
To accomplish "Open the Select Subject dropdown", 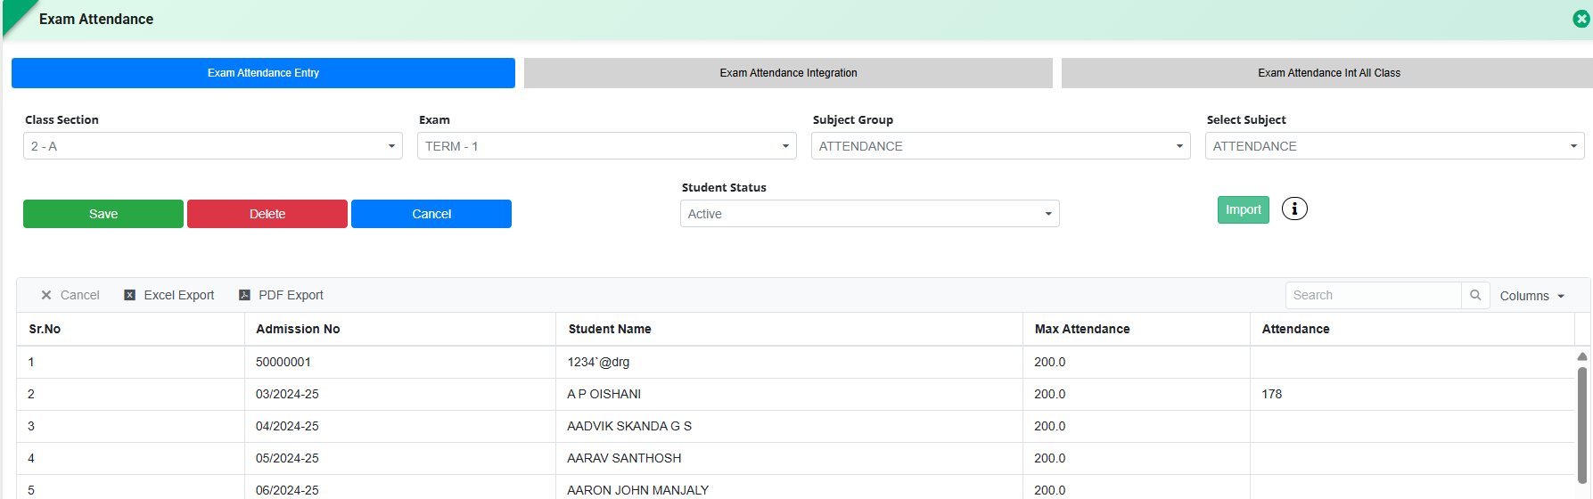I will pos(1395,146).
